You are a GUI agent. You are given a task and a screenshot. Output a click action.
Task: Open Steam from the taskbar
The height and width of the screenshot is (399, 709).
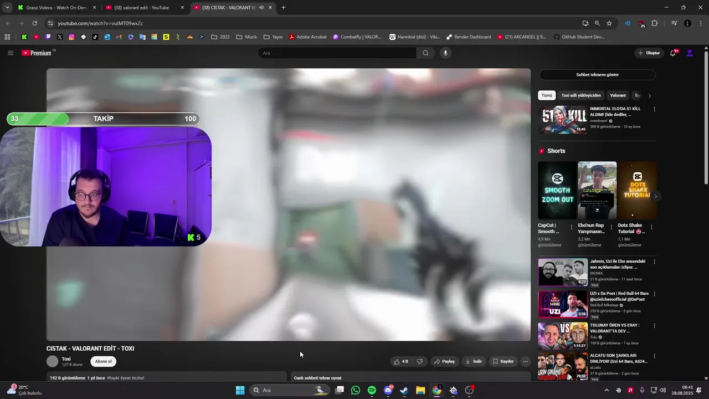click(404, 390)
